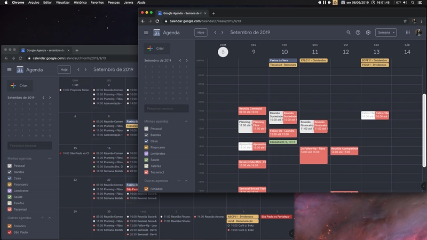Collapse Outras agendas in front sidebar

186,181
